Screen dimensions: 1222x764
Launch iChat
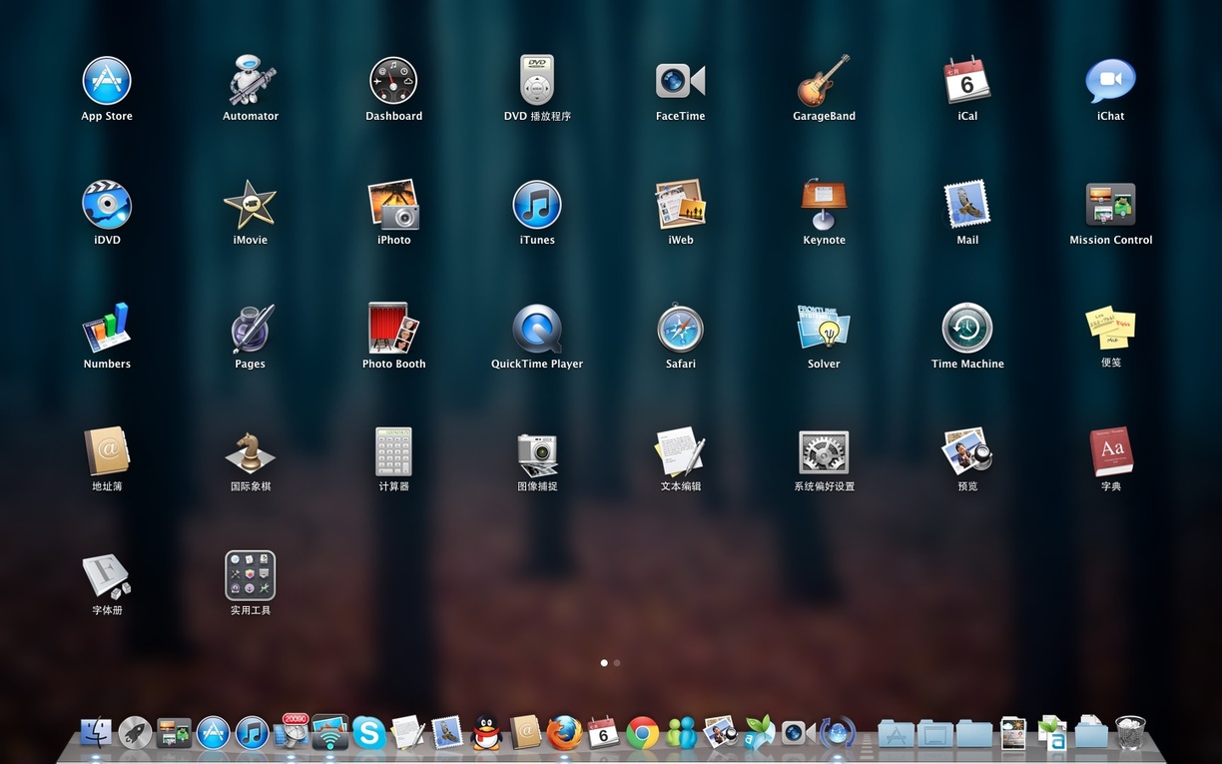click(1111, 81)
